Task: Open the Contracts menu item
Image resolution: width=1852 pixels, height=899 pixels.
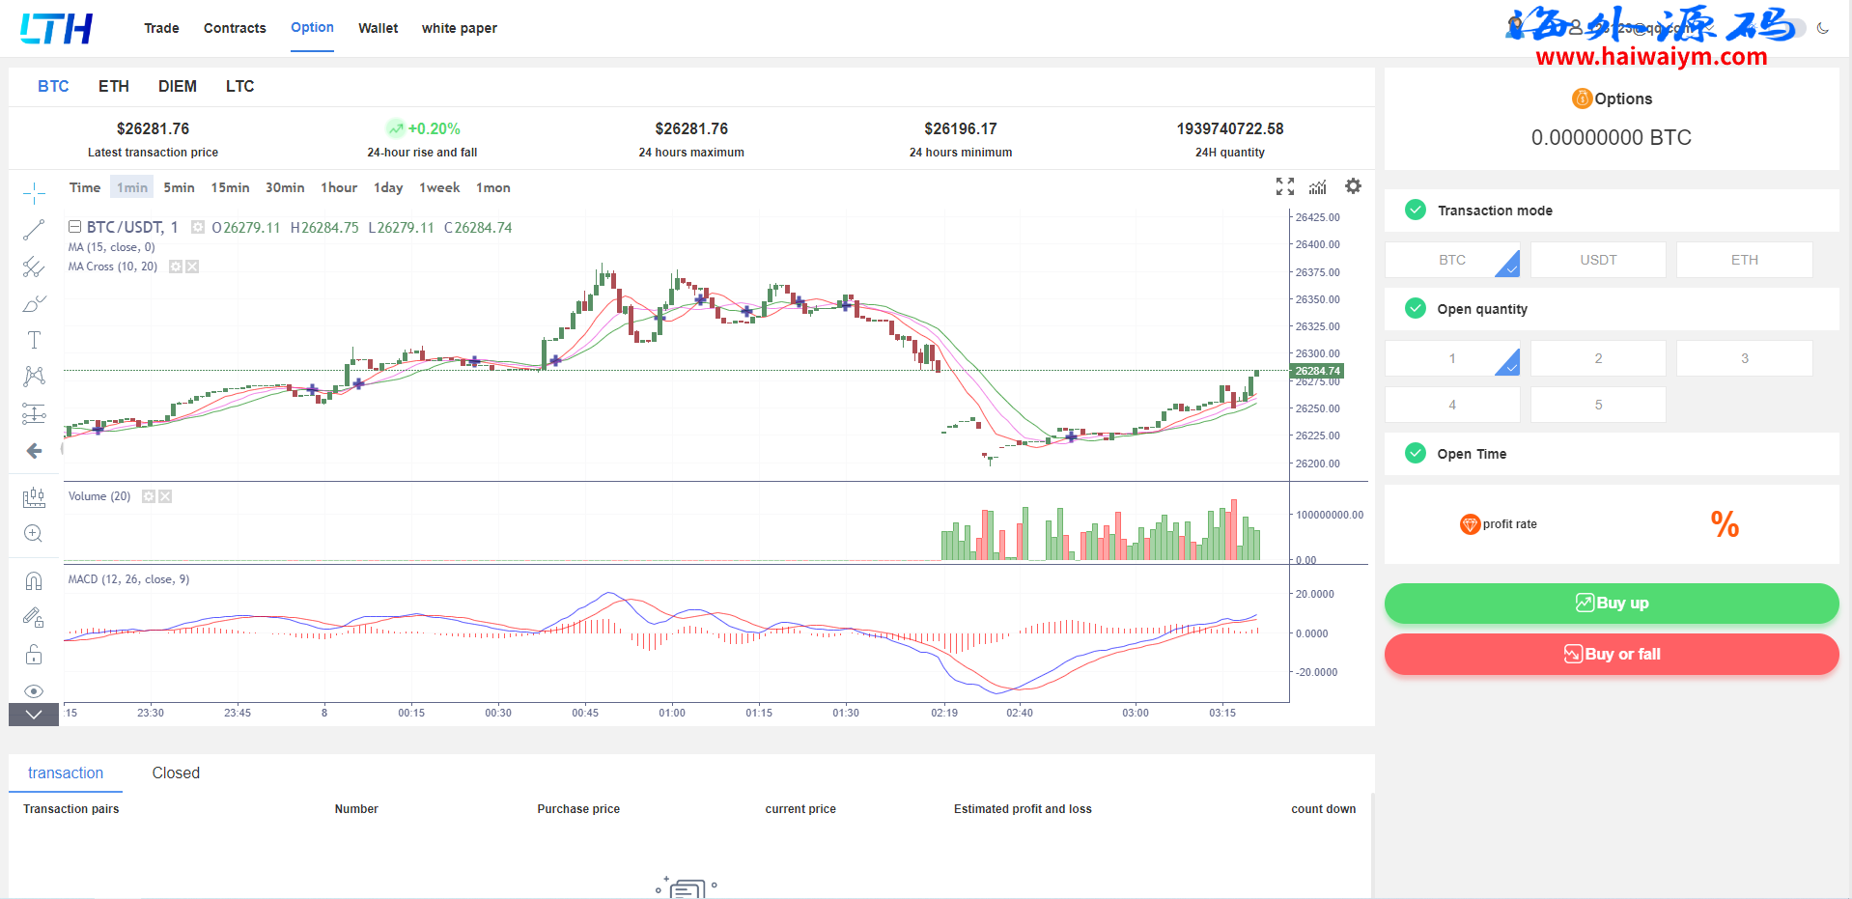Action: 235,28
